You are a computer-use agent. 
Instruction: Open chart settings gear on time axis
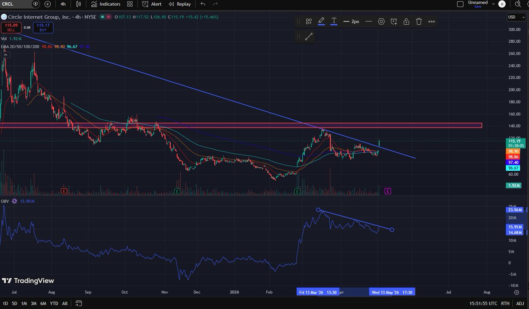click(x=516, y=292)
